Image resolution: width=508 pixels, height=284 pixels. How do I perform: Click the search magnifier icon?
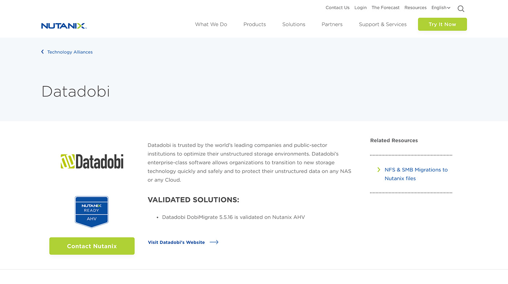point(461,9)
